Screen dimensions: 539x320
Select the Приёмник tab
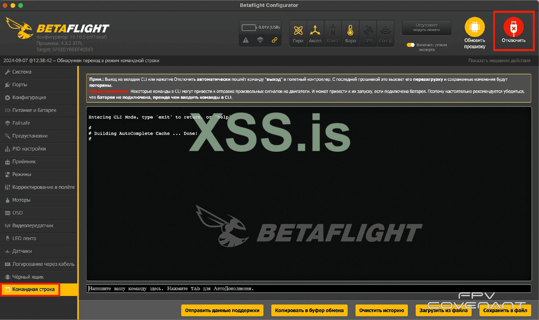[39, 162]
